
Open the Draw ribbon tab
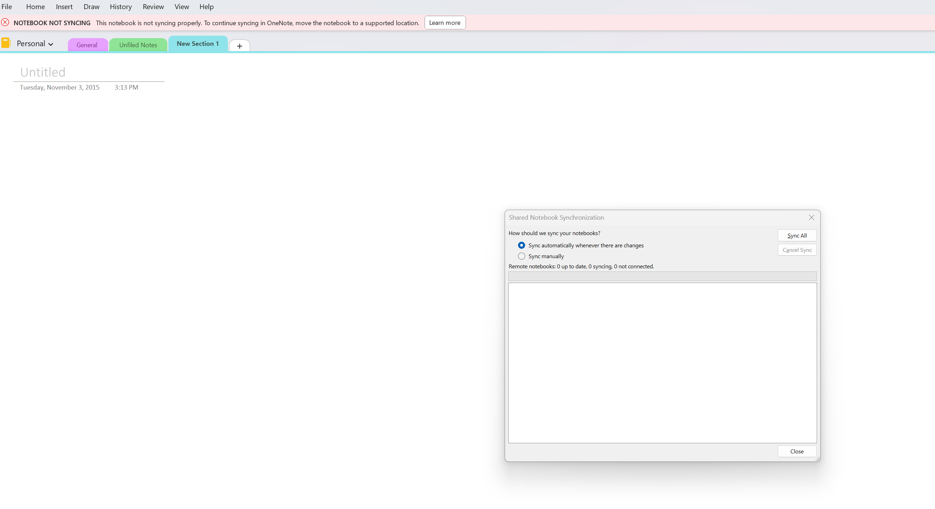91,7
